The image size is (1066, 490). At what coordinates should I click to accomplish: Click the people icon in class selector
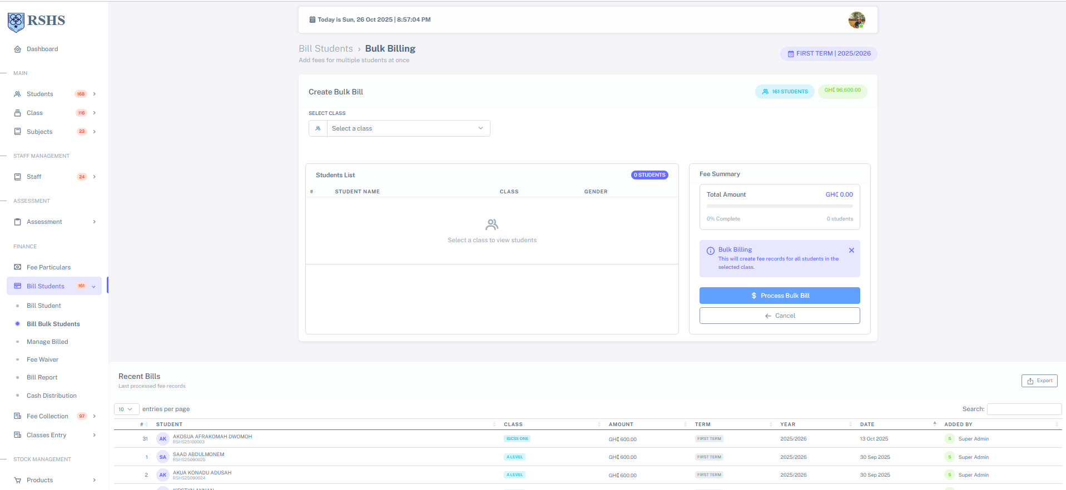(x=318, y=128)
